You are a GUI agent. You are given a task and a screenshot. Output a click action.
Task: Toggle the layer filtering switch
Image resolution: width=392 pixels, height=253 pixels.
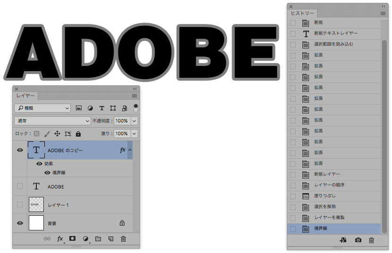[135, 108]
